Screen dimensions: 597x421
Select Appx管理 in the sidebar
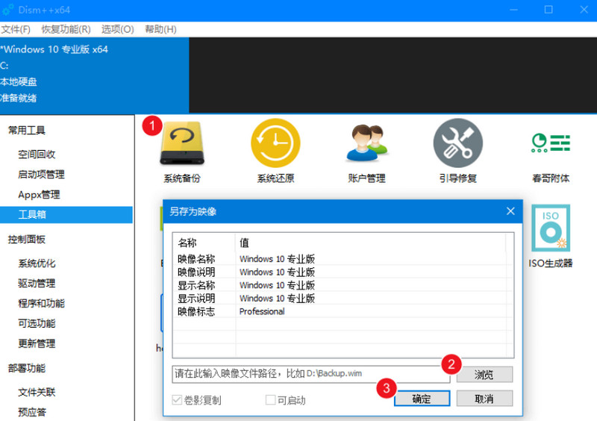coord(39,195)
